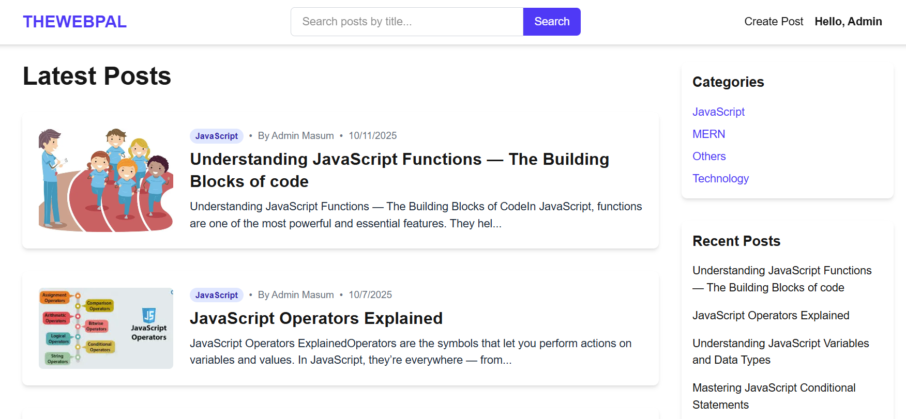Select the Technology category
Image resolution: width=906 pixels, height=419 pixels.
[720, 178]
